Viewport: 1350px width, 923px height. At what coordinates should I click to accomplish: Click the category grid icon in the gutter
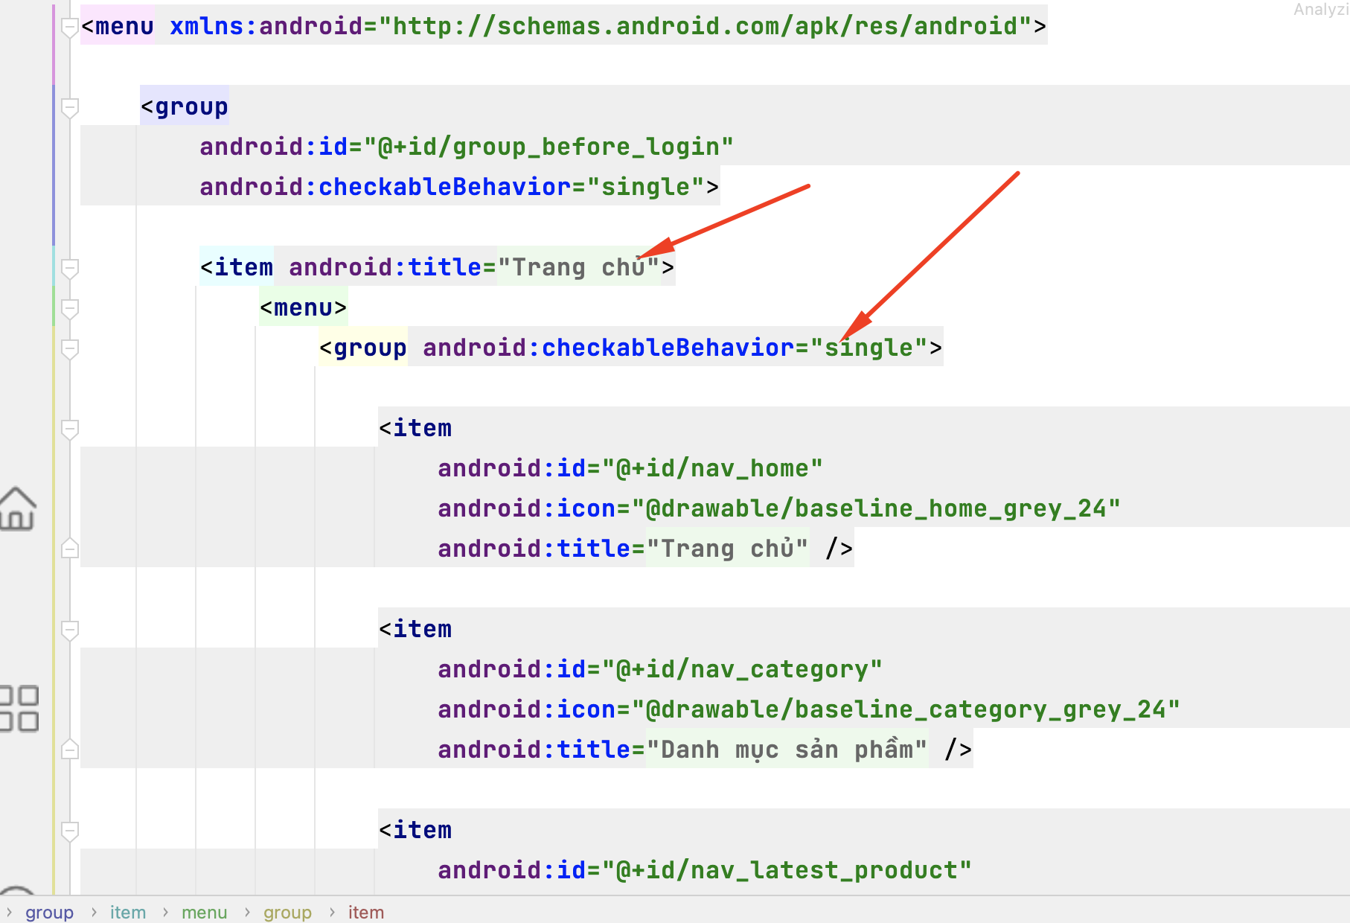click(19, 708)
